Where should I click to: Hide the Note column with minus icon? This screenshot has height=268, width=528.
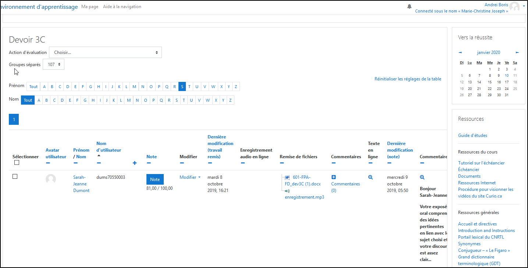pyautogui.click(x=149, y=163)
